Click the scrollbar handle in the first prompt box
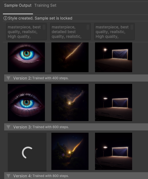148x179 pixels. (x=44, y=27)
